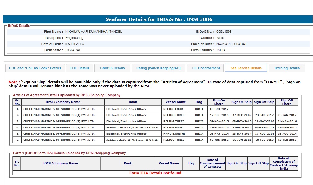Select Place of Birth value NAVSARI GUJARAT
313x185 pixels.
(x=232, y=44)
